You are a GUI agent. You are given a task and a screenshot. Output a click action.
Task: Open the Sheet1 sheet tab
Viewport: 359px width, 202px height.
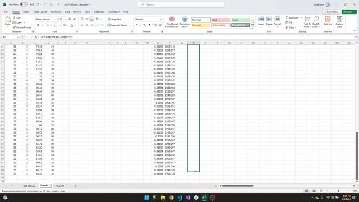pyautogui.click(x=60, y=186)
